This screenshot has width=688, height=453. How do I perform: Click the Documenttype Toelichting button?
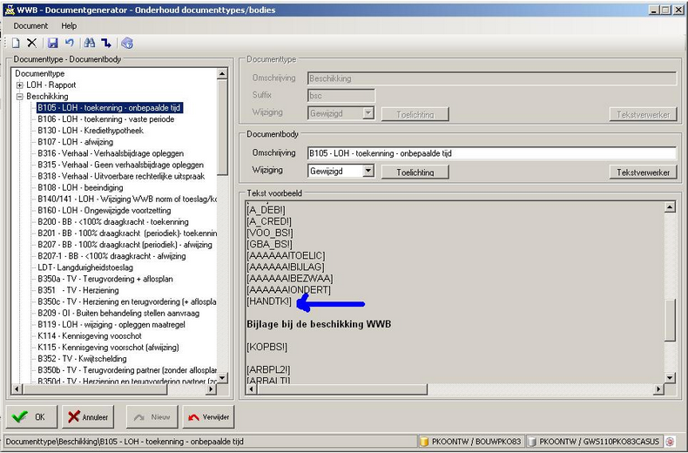coord(415,115)
